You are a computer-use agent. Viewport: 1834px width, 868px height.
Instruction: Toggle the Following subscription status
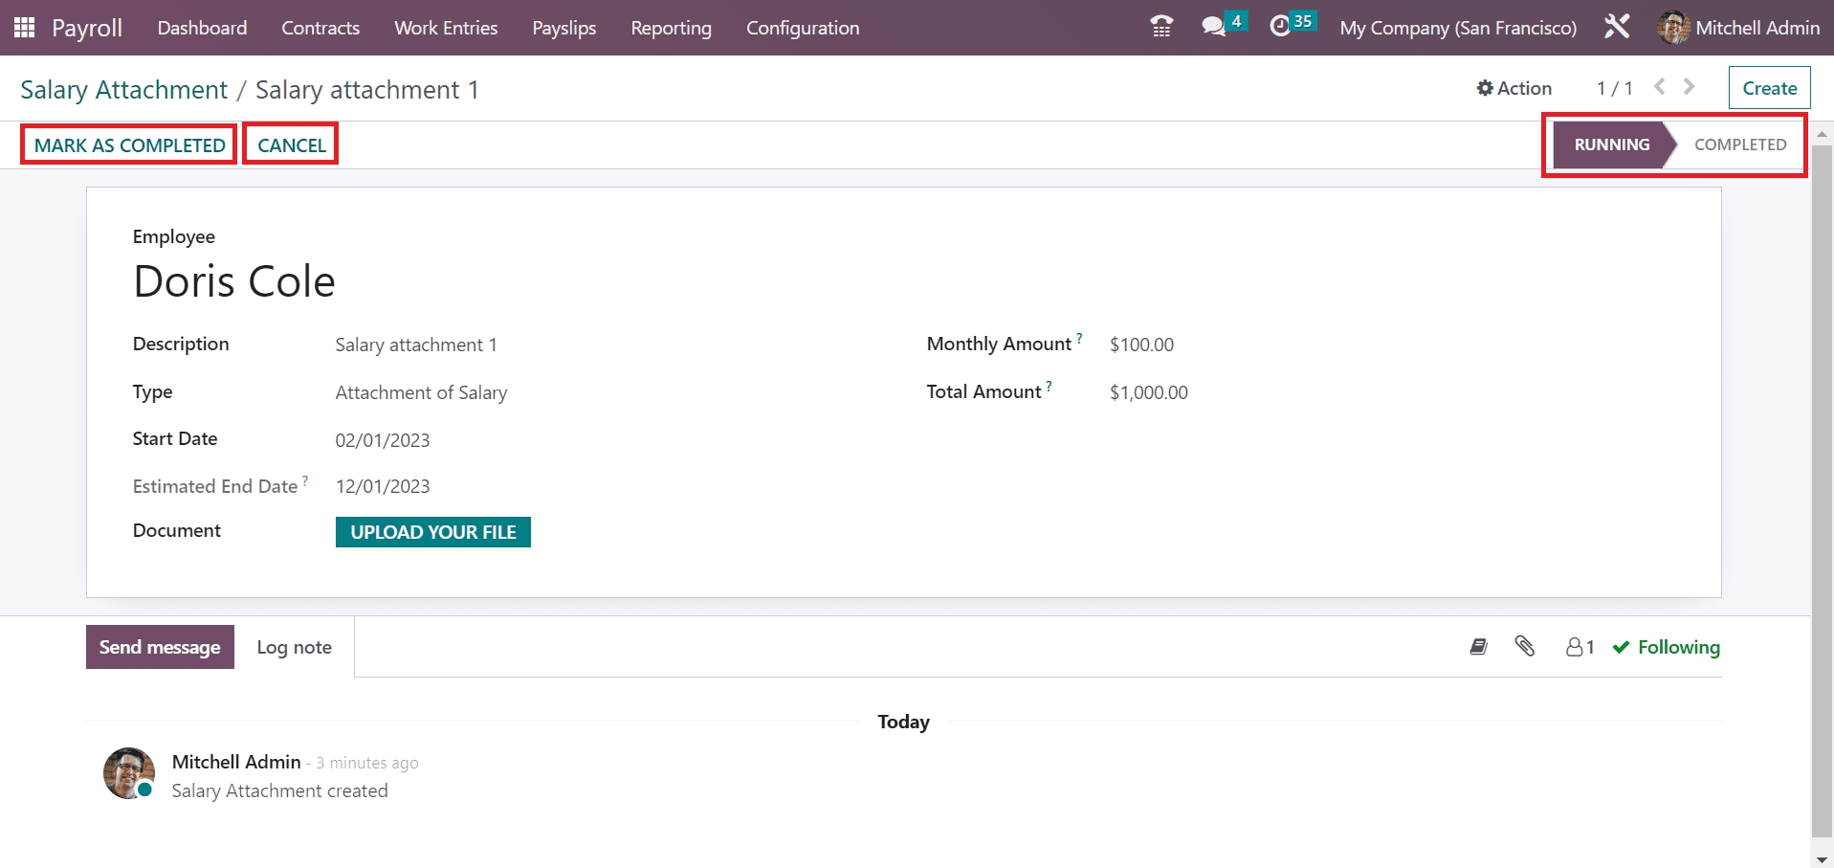pyautogui.click(x=1666, y=647)
